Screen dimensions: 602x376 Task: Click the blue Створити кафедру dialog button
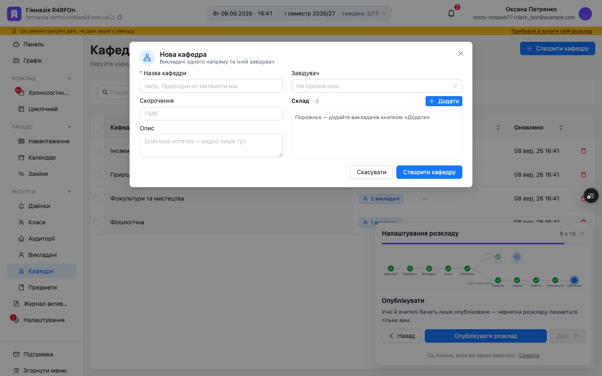429,172
